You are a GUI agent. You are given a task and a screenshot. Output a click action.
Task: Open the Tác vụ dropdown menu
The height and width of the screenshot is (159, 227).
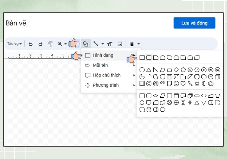click(x=14, y=44)
